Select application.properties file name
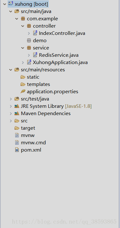This screenshot has width=120, height=228. point(53,92)
